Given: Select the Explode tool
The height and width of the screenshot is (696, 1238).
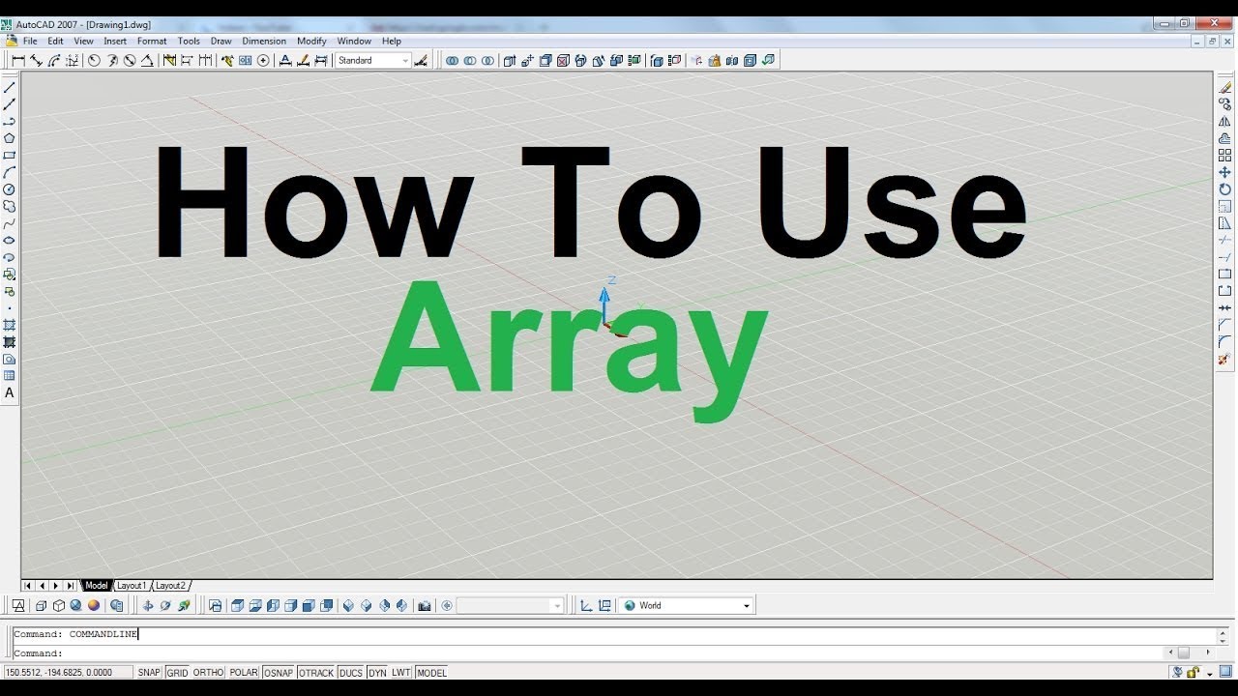Looking at the screenshot, I should point(1224,359).
